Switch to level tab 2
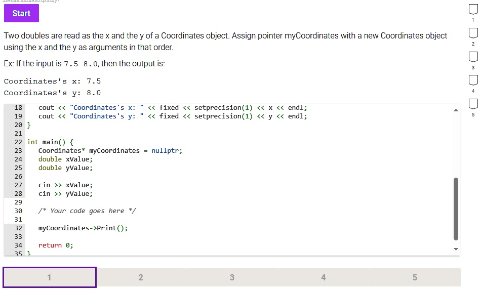This screenshot has height=290, width=480. 141,277
